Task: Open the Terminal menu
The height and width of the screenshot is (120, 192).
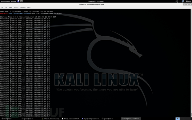Action: click(x=23, y=7)
